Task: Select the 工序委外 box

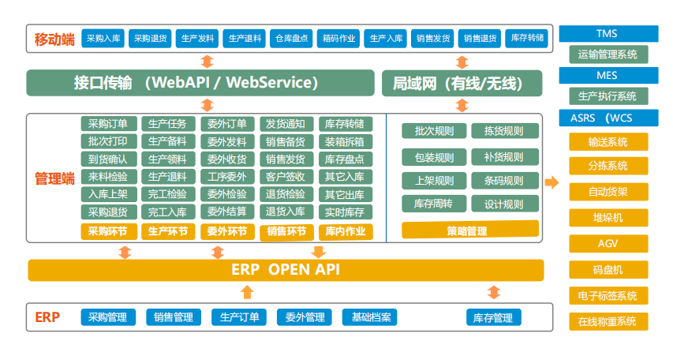Action: pyautogui.click(x=227, y=176)
